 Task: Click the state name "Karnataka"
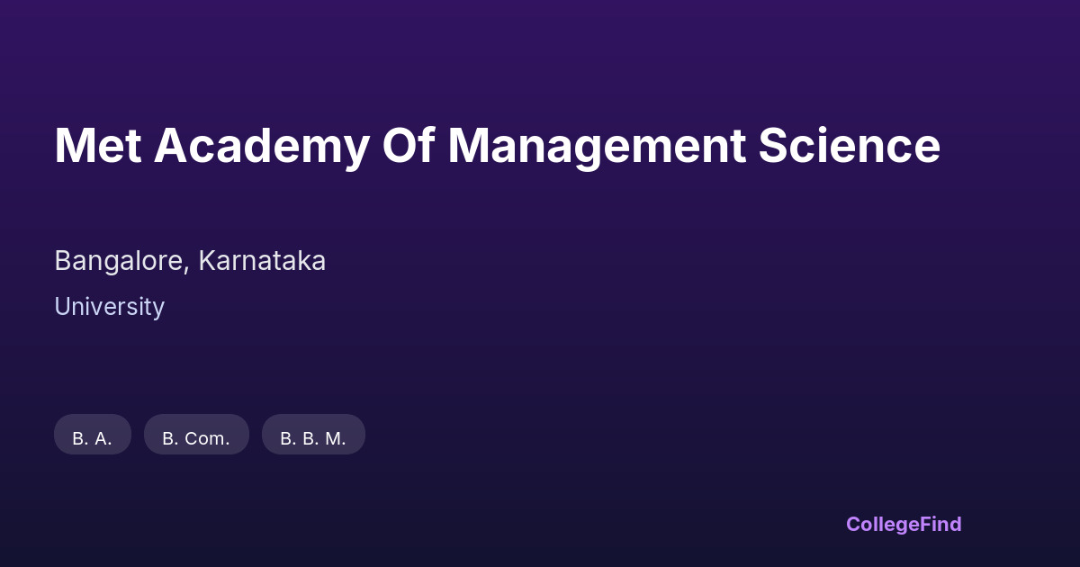point(262,261)
